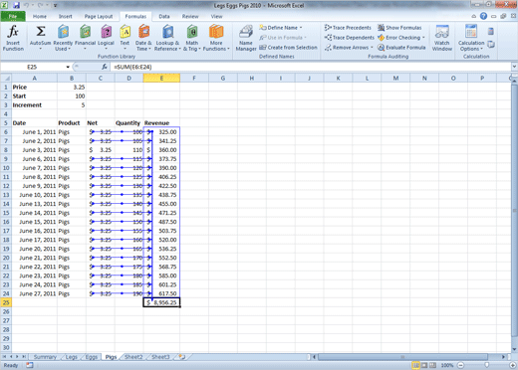The image size is (518, 370).
Task: Expand the Remove Arrows dropdown arrow
Action: pos(372,48)
